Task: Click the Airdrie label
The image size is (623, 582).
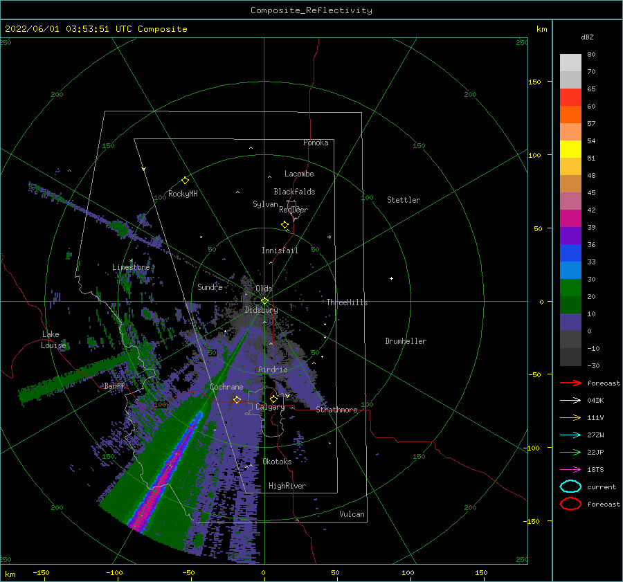Action: (273, 370)
